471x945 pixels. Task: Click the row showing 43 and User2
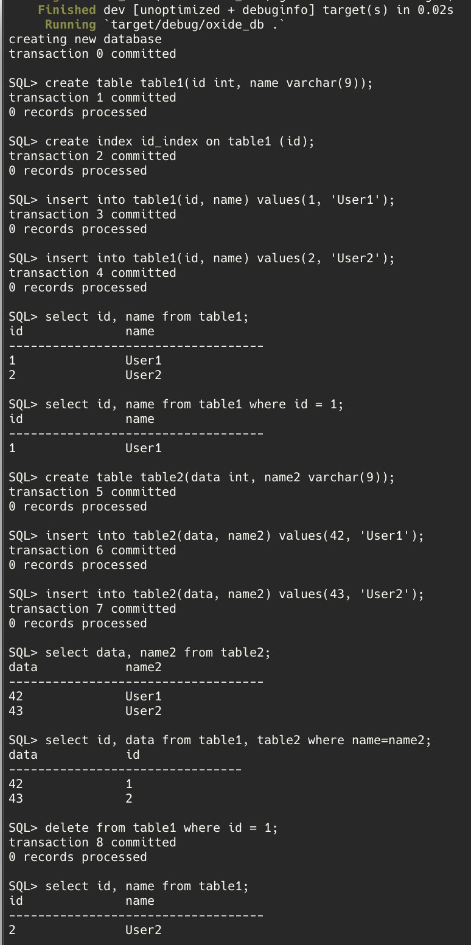click(x=85, y=711)
